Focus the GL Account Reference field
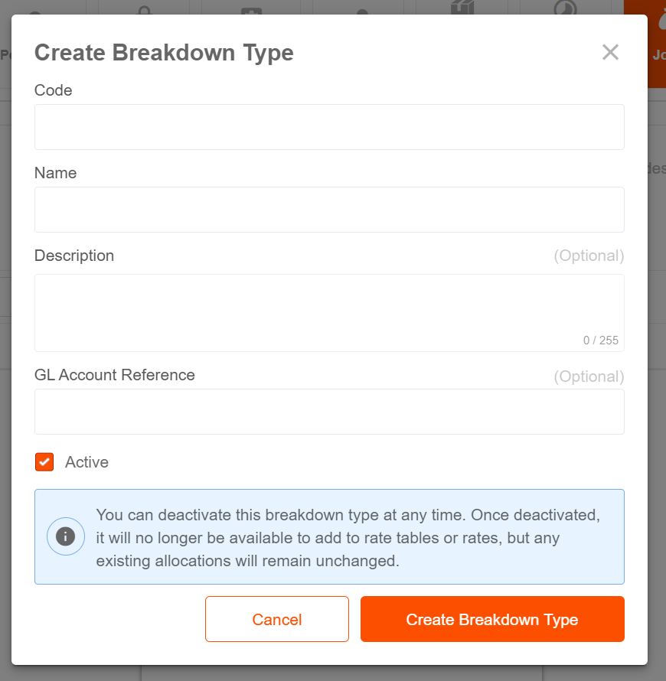 [x=329, y=412]
